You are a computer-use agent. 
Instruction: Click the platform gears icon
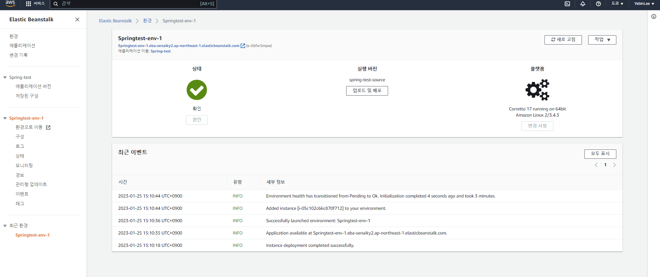pyautogui.click(x=537, y=90)
